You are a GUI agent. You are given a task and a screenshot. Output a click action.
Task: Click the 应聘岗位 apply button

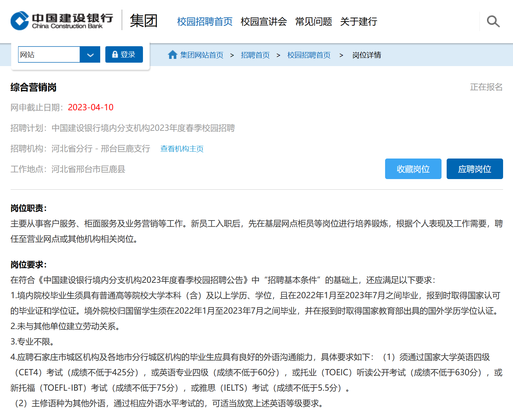pyautogui.click(x=475, y=169)
